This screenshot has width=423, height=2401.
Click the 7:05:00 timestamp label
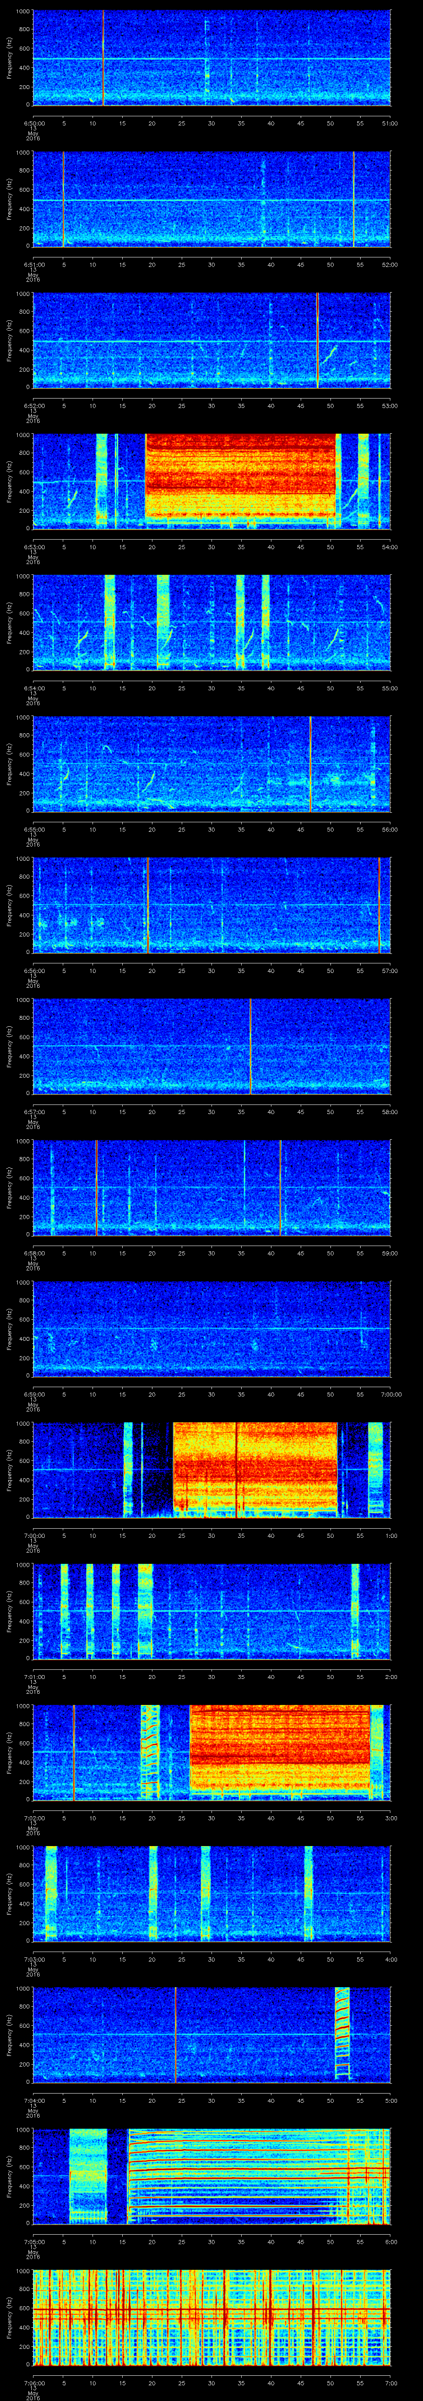(33, 2242)
